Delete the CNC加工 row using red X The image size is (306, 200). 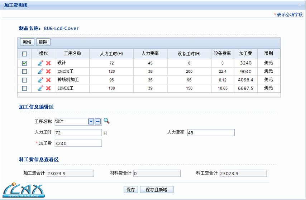pyautogui.click(x=48, y=71)
